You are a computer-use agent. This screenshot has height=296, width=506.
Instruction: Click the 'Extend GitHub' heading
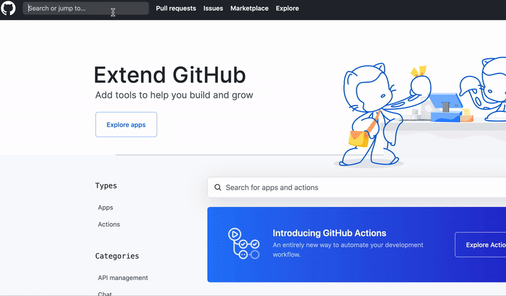point(170,75)
